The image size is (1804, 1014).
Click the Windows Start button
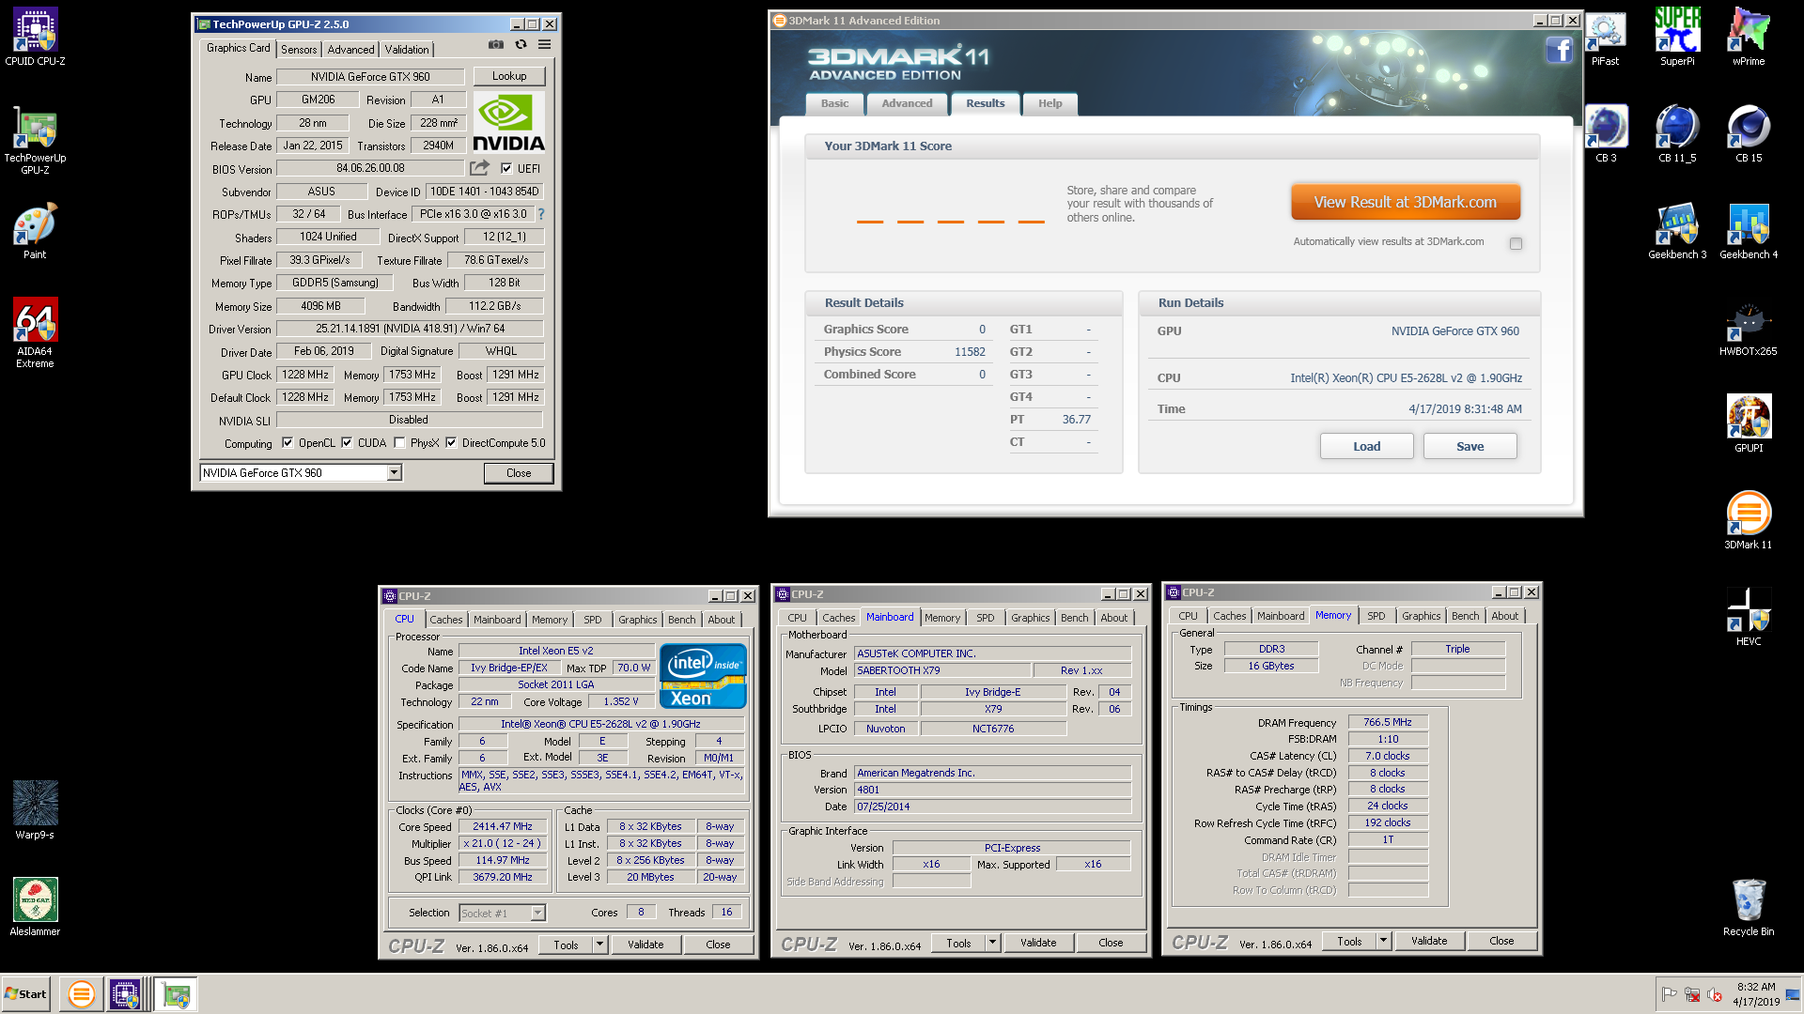tap(26, 994)
